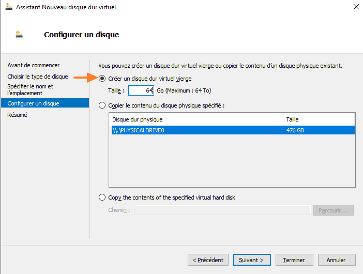Select Créer un disque dur virtuel vierge
Viewport: 363px width, 274px height.
click(x=102, y=79)
